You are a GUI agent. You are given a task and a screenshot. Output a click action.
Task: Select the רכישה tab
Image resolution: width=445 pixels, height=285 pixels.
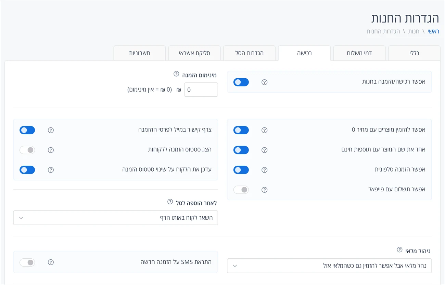click(304, 53)
